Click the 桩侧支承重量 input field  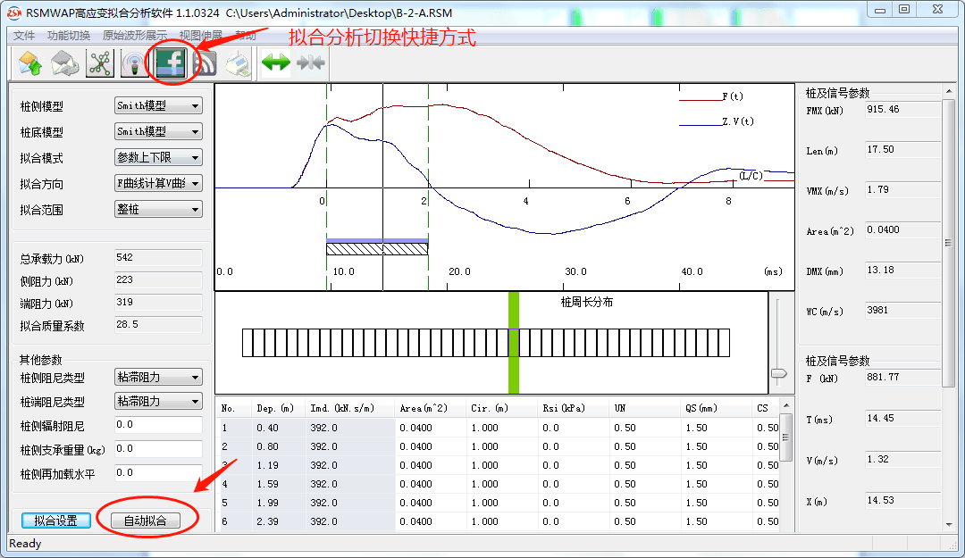tap(158, 448)
